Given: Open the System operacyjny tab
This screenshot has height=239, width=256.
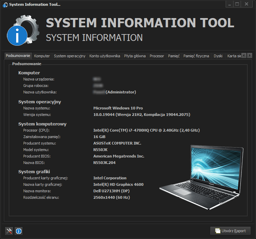Looking at the screenshot, I should click(70, 56).
